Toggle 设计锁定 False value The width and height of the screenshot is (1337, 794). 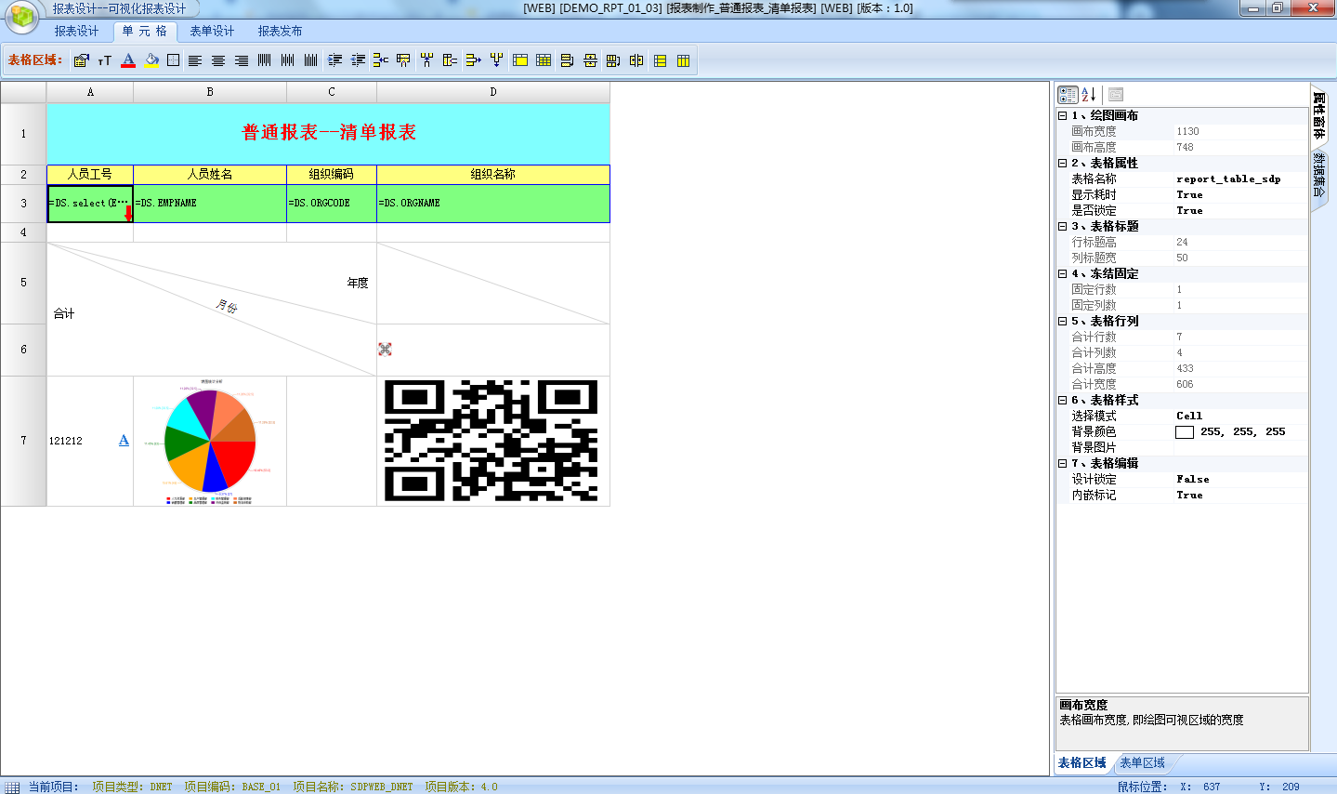click(x=1193, y=480)
